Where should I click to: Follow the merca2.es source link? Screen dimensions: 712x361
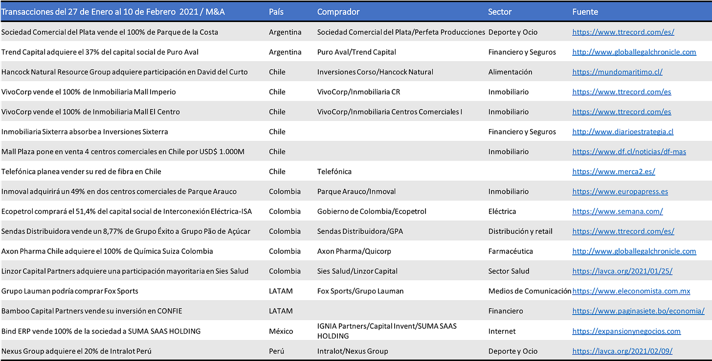[x=614, y=172]
